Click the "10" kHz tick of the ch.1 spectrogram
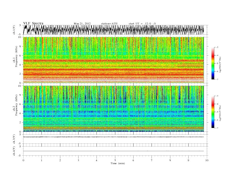The image size is (233, 180). pyautogui.click(x=20, y=37)
